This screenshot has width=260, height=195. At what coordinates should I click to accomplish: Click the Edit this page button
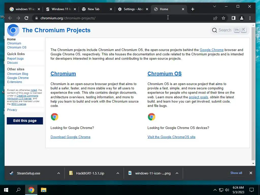(25, 121)
